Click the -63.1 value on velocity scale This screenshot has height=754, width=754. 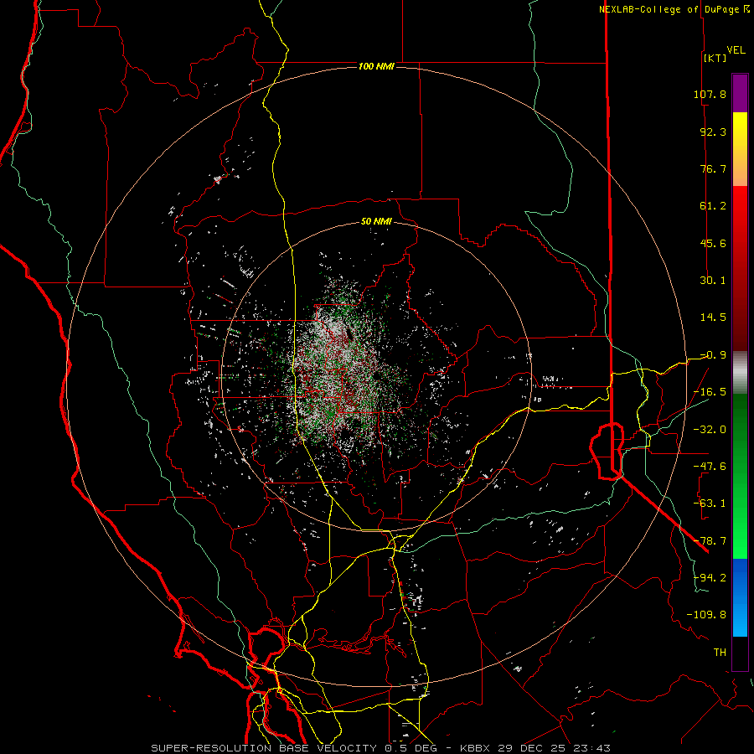[x=710, y=504]
